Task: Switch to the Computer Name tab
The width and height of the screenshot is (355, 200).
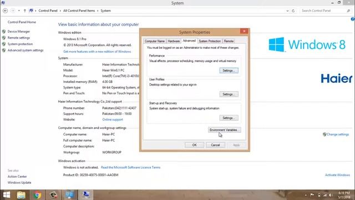Action: click(155, 41)
